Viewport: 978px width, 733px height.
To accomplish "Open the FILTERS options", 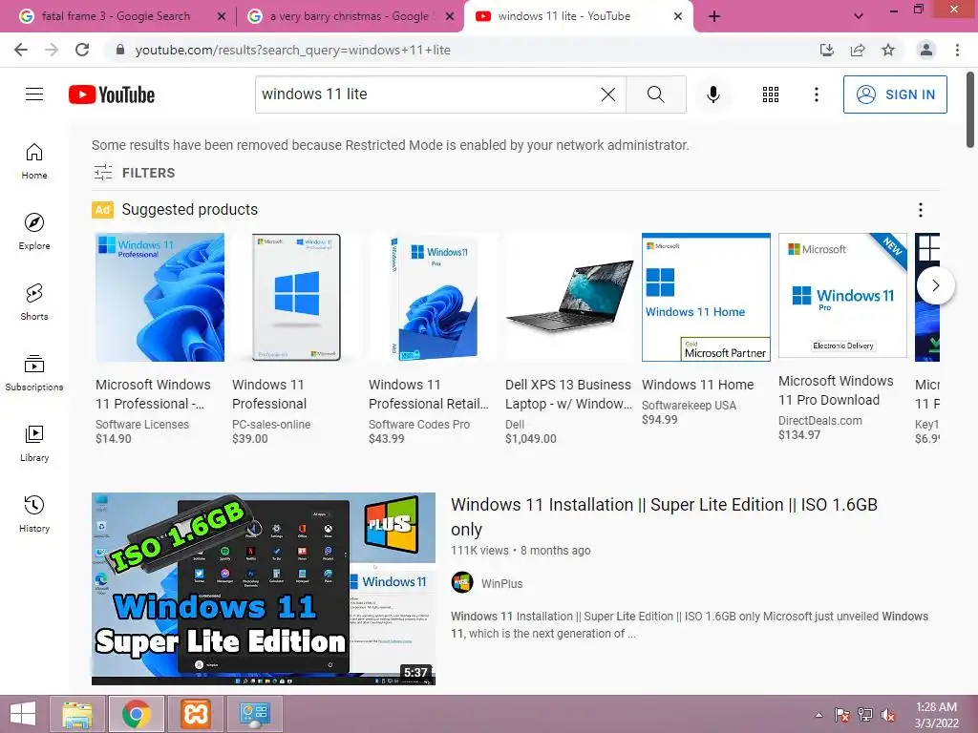I will tap(134, 173).
